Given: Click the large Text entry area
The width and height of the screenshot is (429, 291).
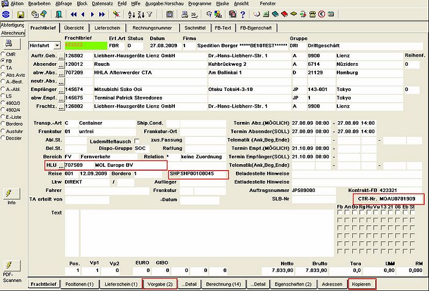Looking at the screenshot, I should pos(207,233).
